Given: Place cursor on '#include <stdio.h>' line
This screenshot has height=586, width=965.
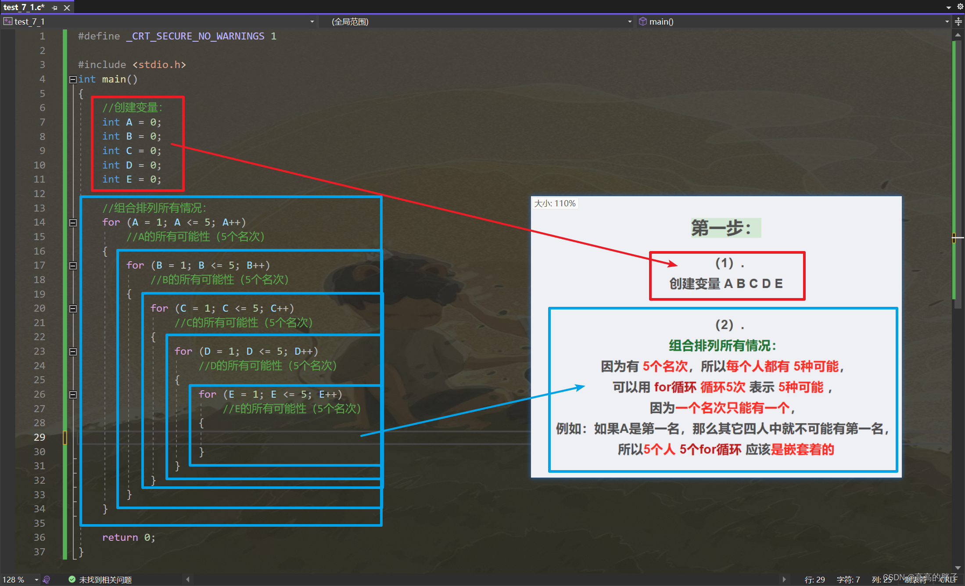Looking at the screenshot, I should tap(132, 65).
